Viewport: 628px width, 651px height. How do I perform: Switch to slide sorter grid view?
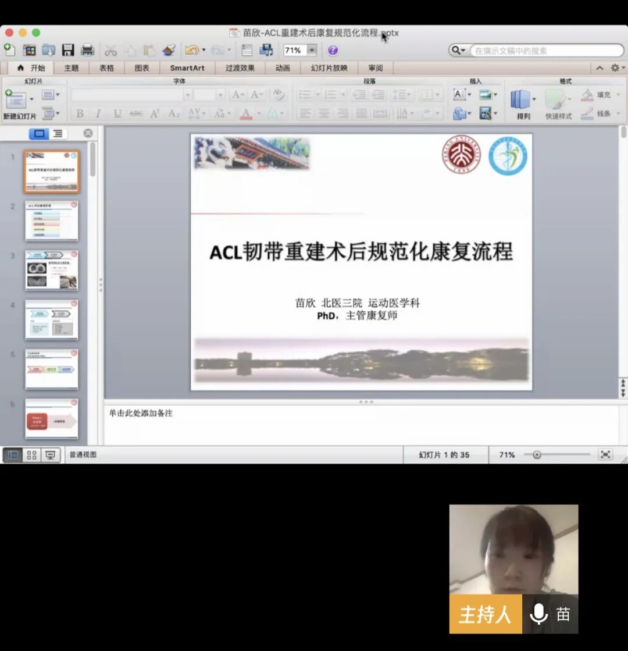32,455
